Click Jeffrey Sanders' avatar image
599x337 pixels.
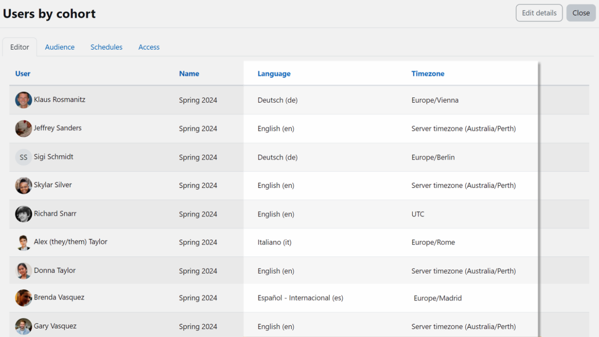(x=23, y=129)
